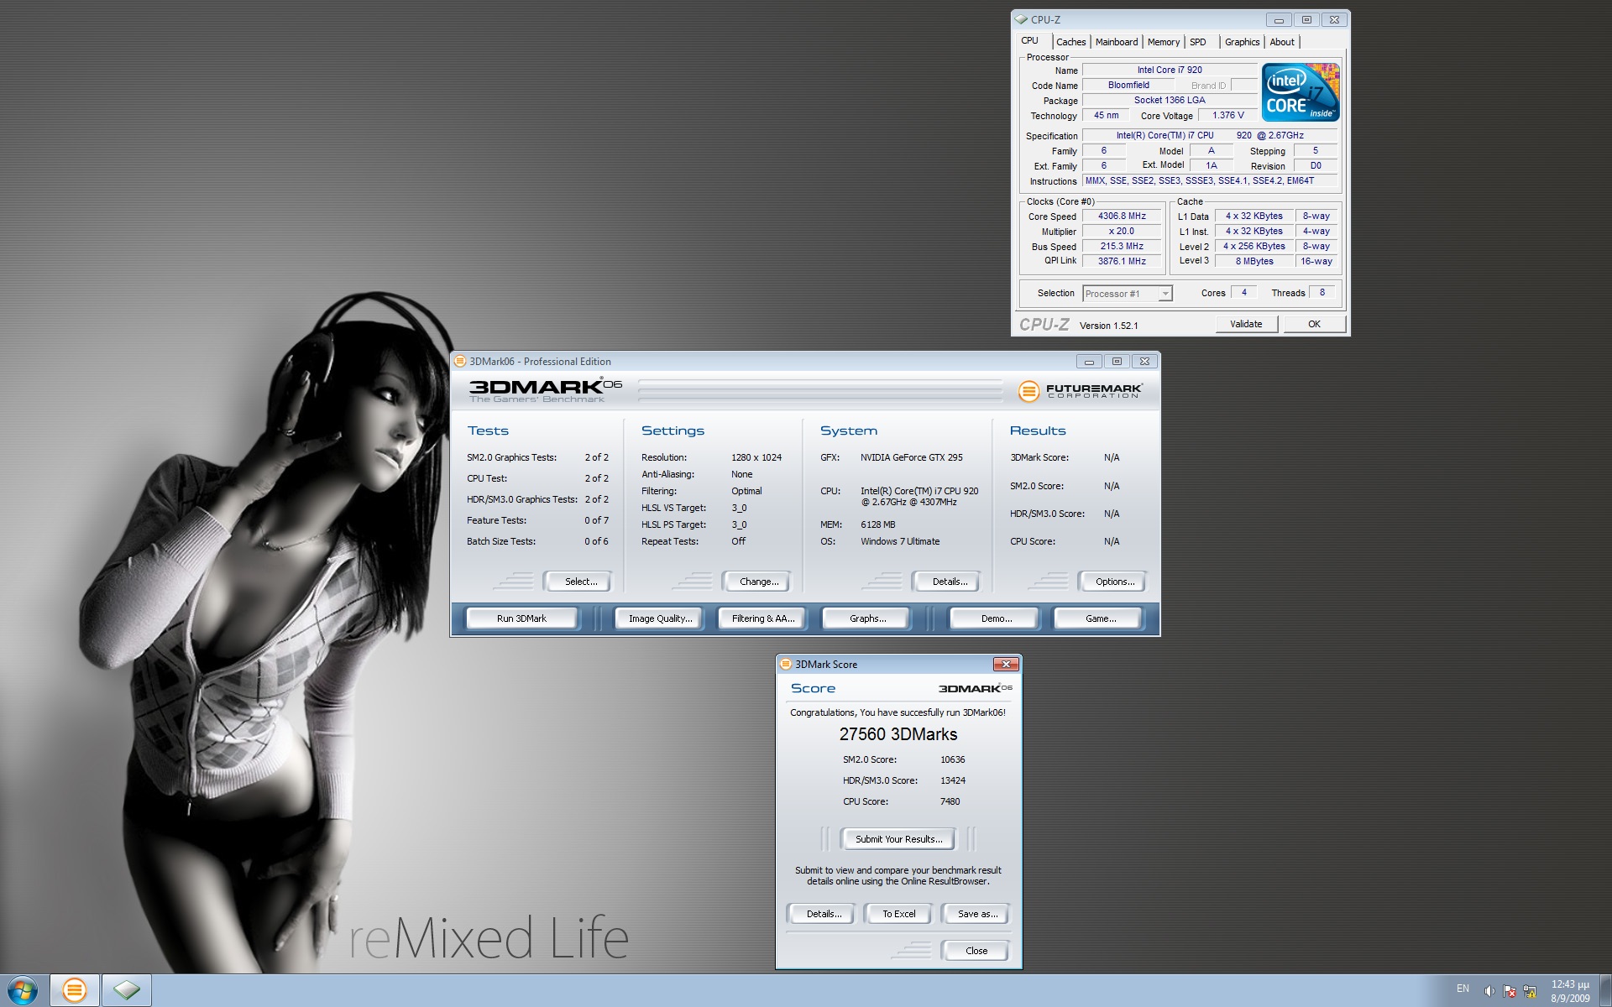Open the SPD tab in CPU-Z
Viewport: 1612px width, 1007px height.
pyautogui.click(x=1198, y=42)
